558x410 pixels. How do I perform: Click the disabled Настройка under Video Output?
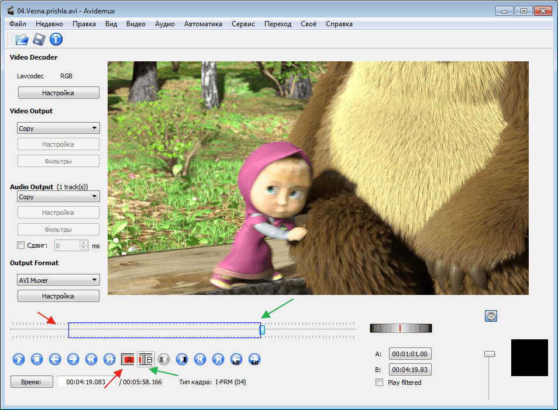58,144
